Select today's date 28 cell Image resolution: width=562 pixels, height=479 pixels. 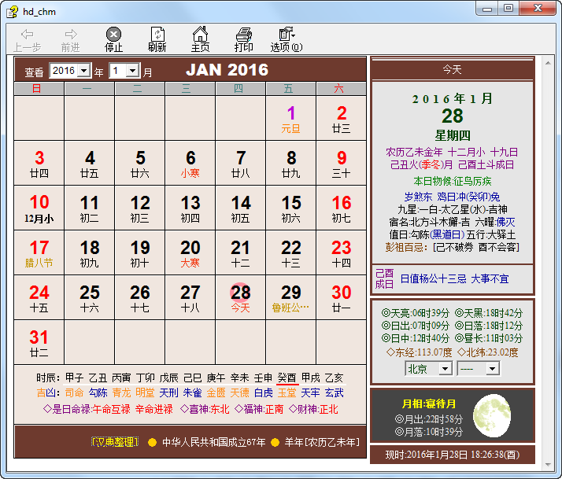coord(241,298)
